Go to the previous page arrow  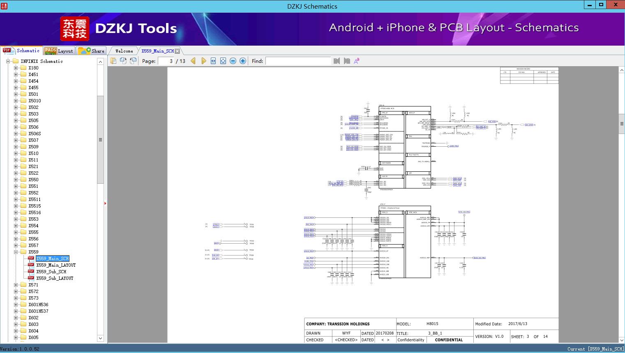pyautogui.click(x=193, y=61)
